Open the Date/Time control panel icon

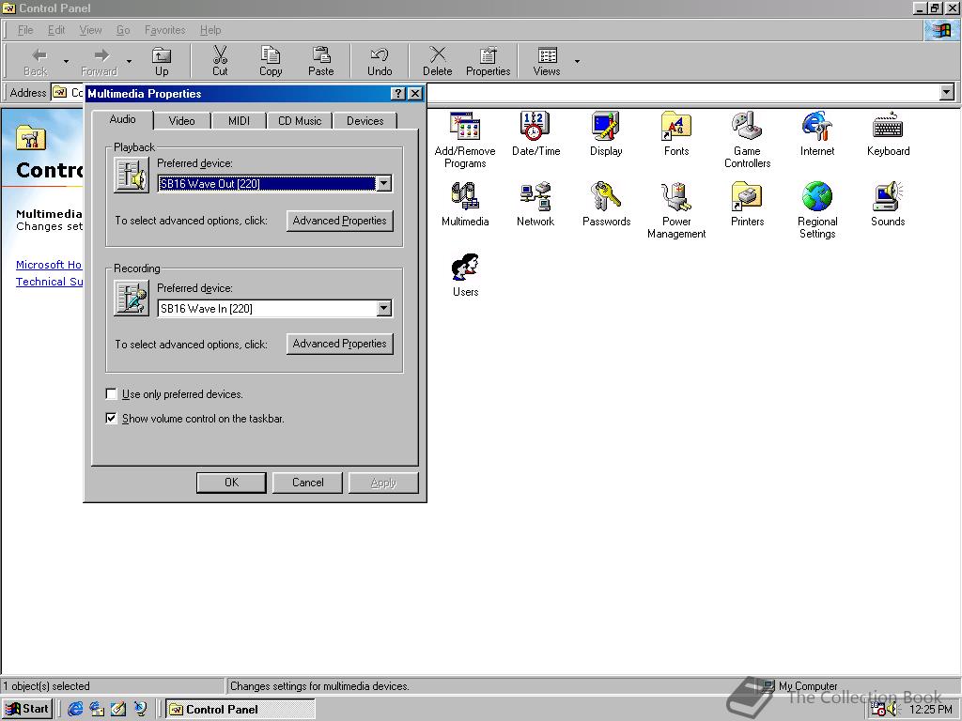click(535, 133)
